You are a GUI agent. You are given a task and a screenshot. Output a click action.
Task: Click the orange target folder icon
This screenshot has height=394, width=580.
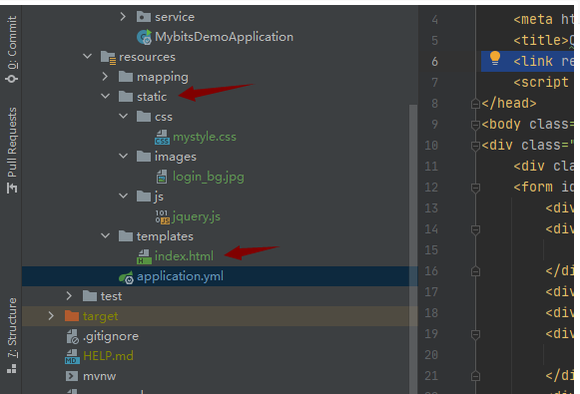[72, 316]
